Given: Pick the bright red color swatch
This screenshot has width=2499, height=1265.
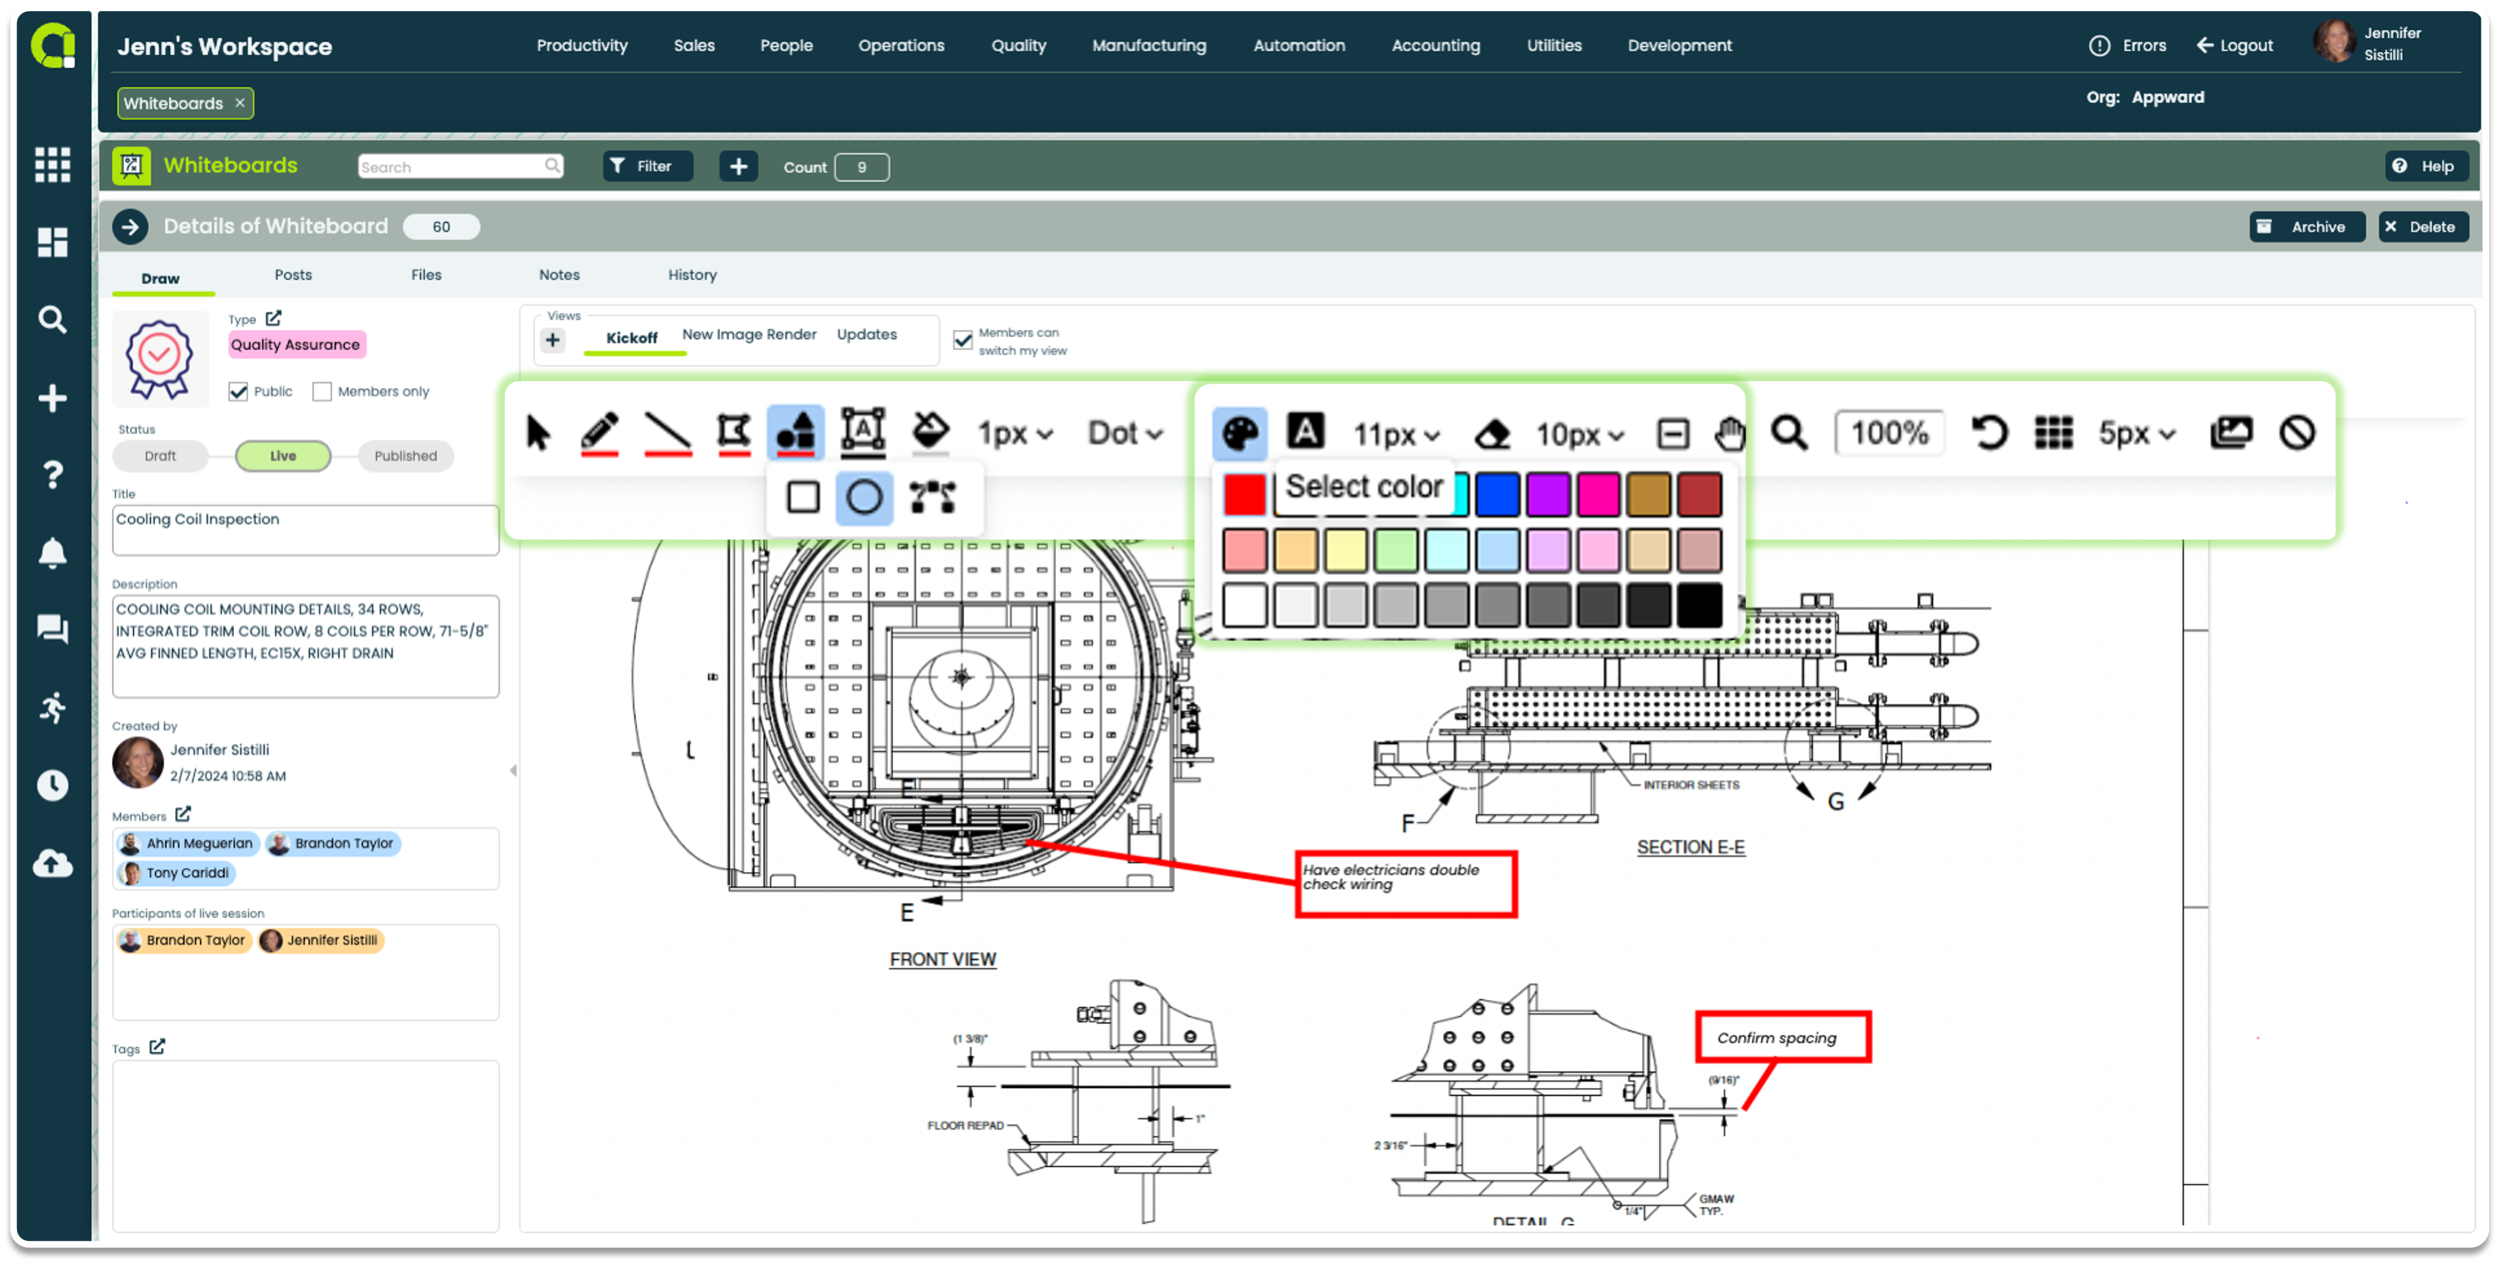Looking at the screenshot, I should (x=1244, y=496).
